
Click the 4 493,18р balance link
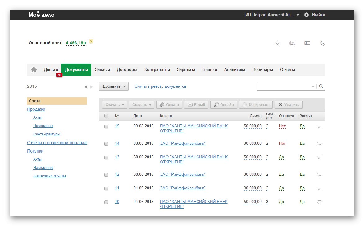(x=76, y=43)
